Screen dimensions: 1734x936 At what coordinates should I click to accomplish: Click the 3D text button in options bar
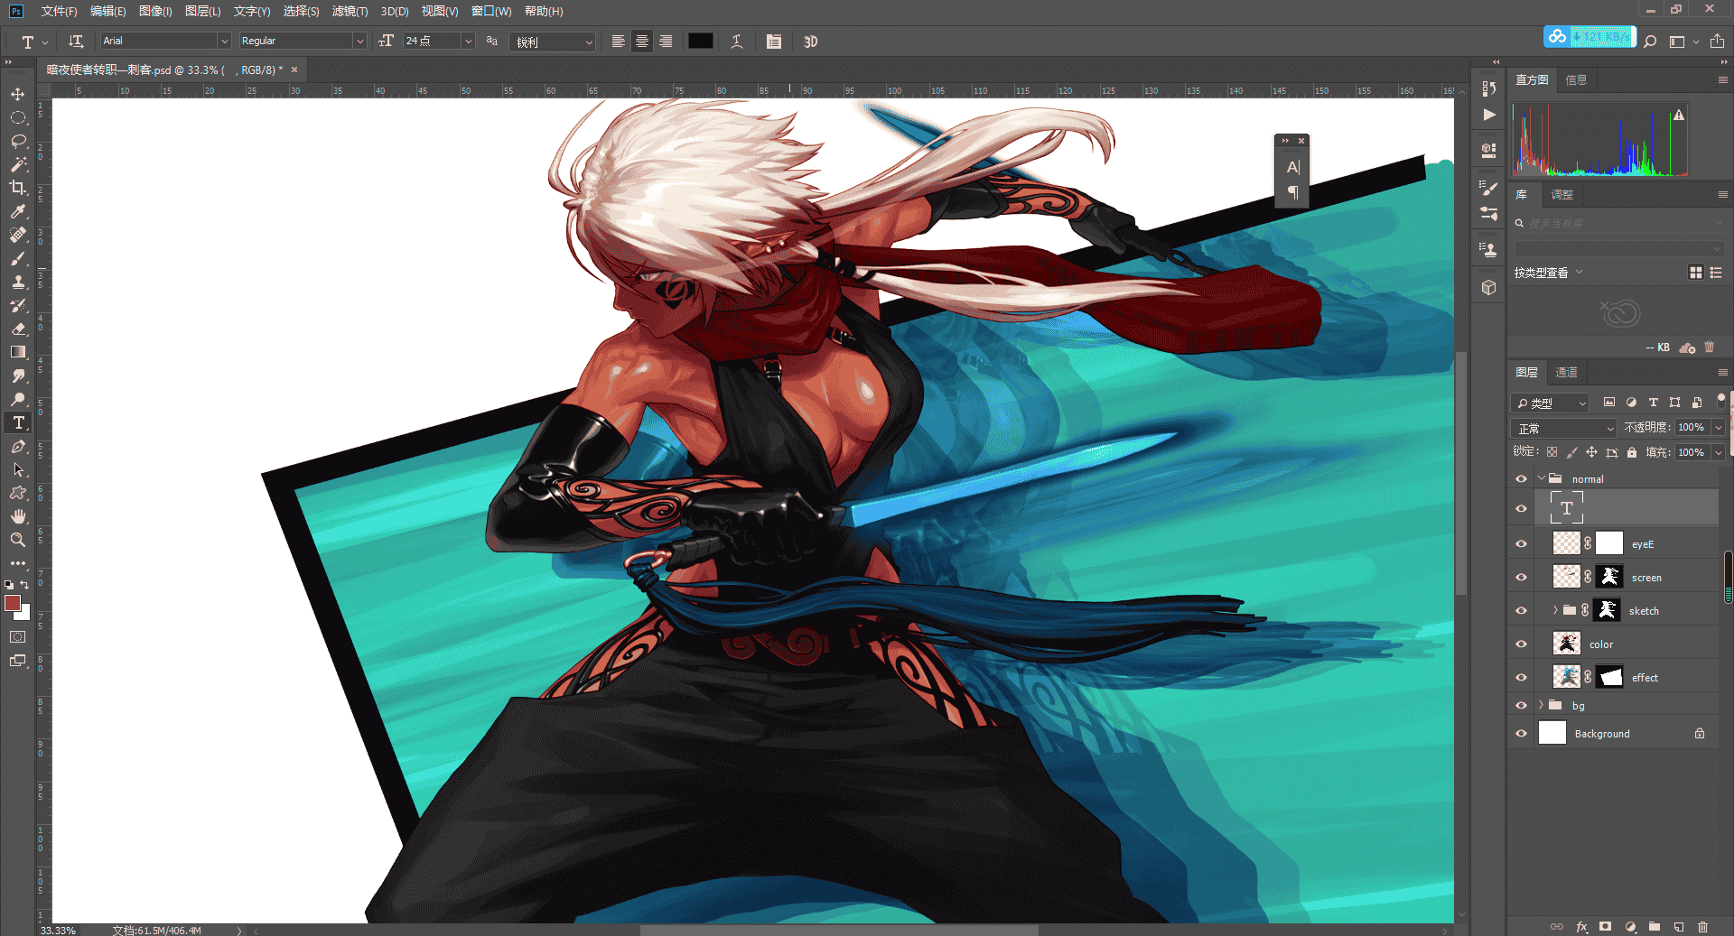point(810,42)
